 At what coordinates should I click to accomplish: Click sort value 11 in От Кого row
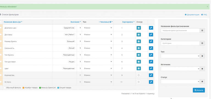click(x=121, y=82)
